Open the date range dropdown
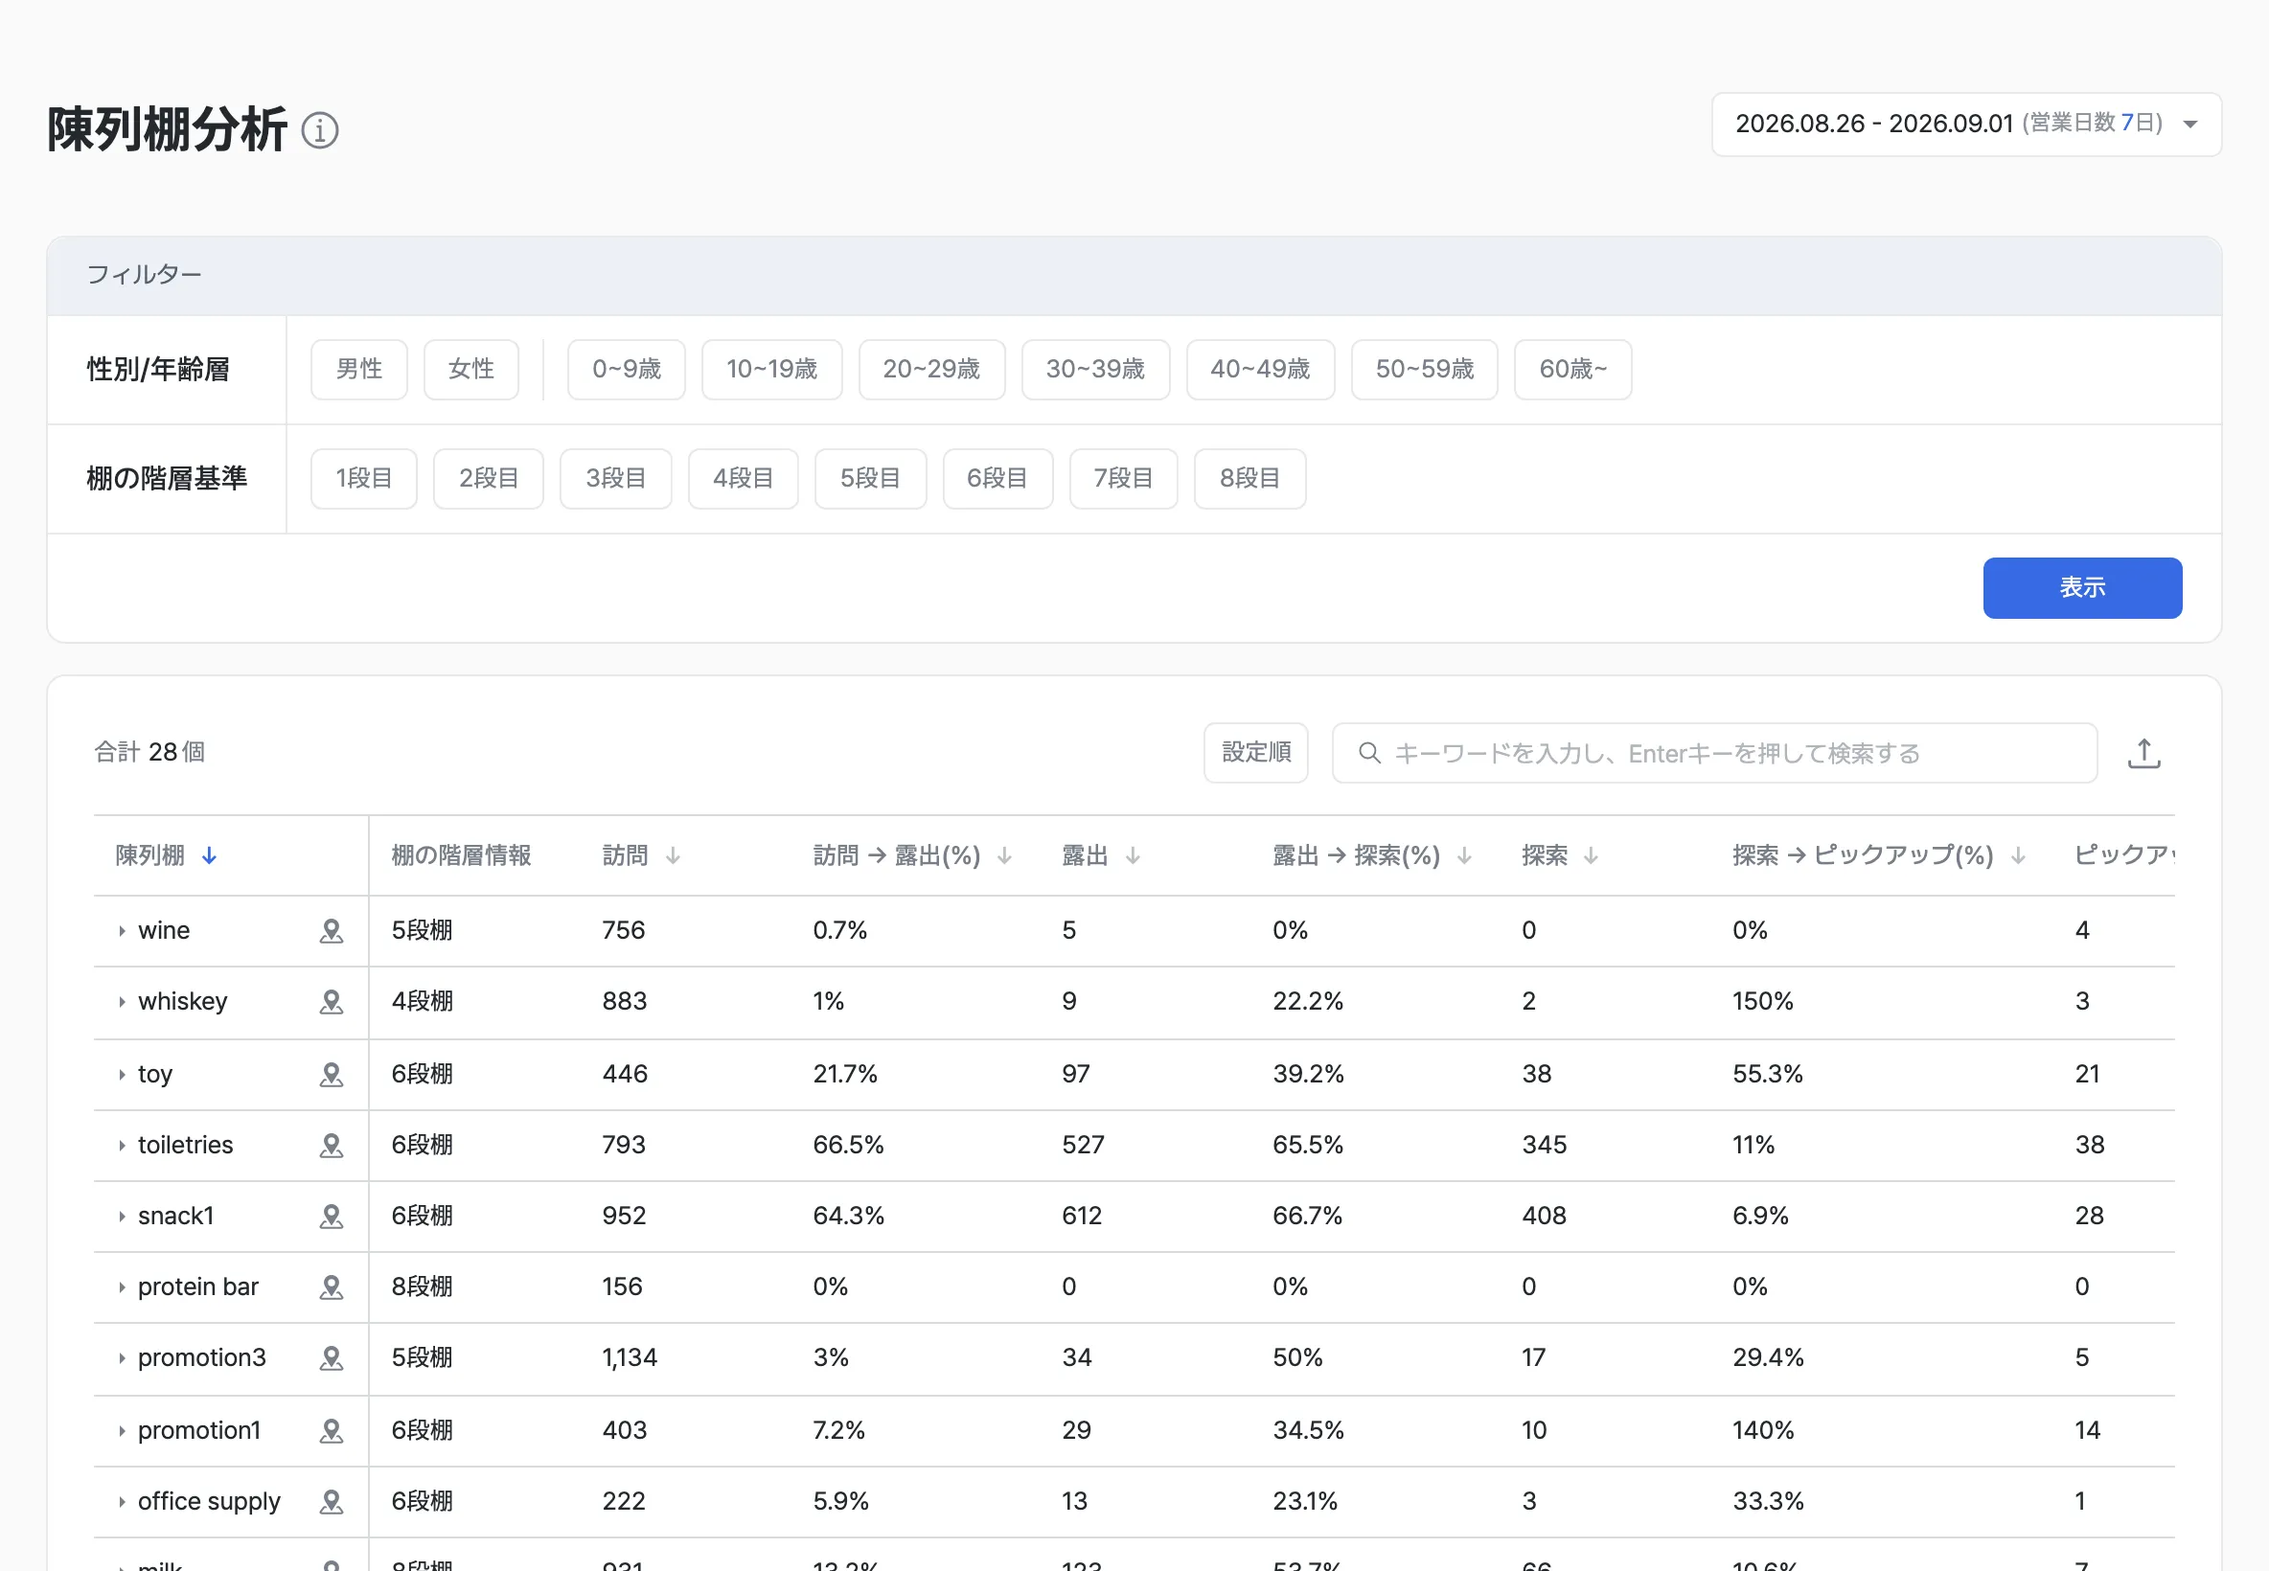The width and height of the screenshot is (2269, 1571). point(1966,124)
